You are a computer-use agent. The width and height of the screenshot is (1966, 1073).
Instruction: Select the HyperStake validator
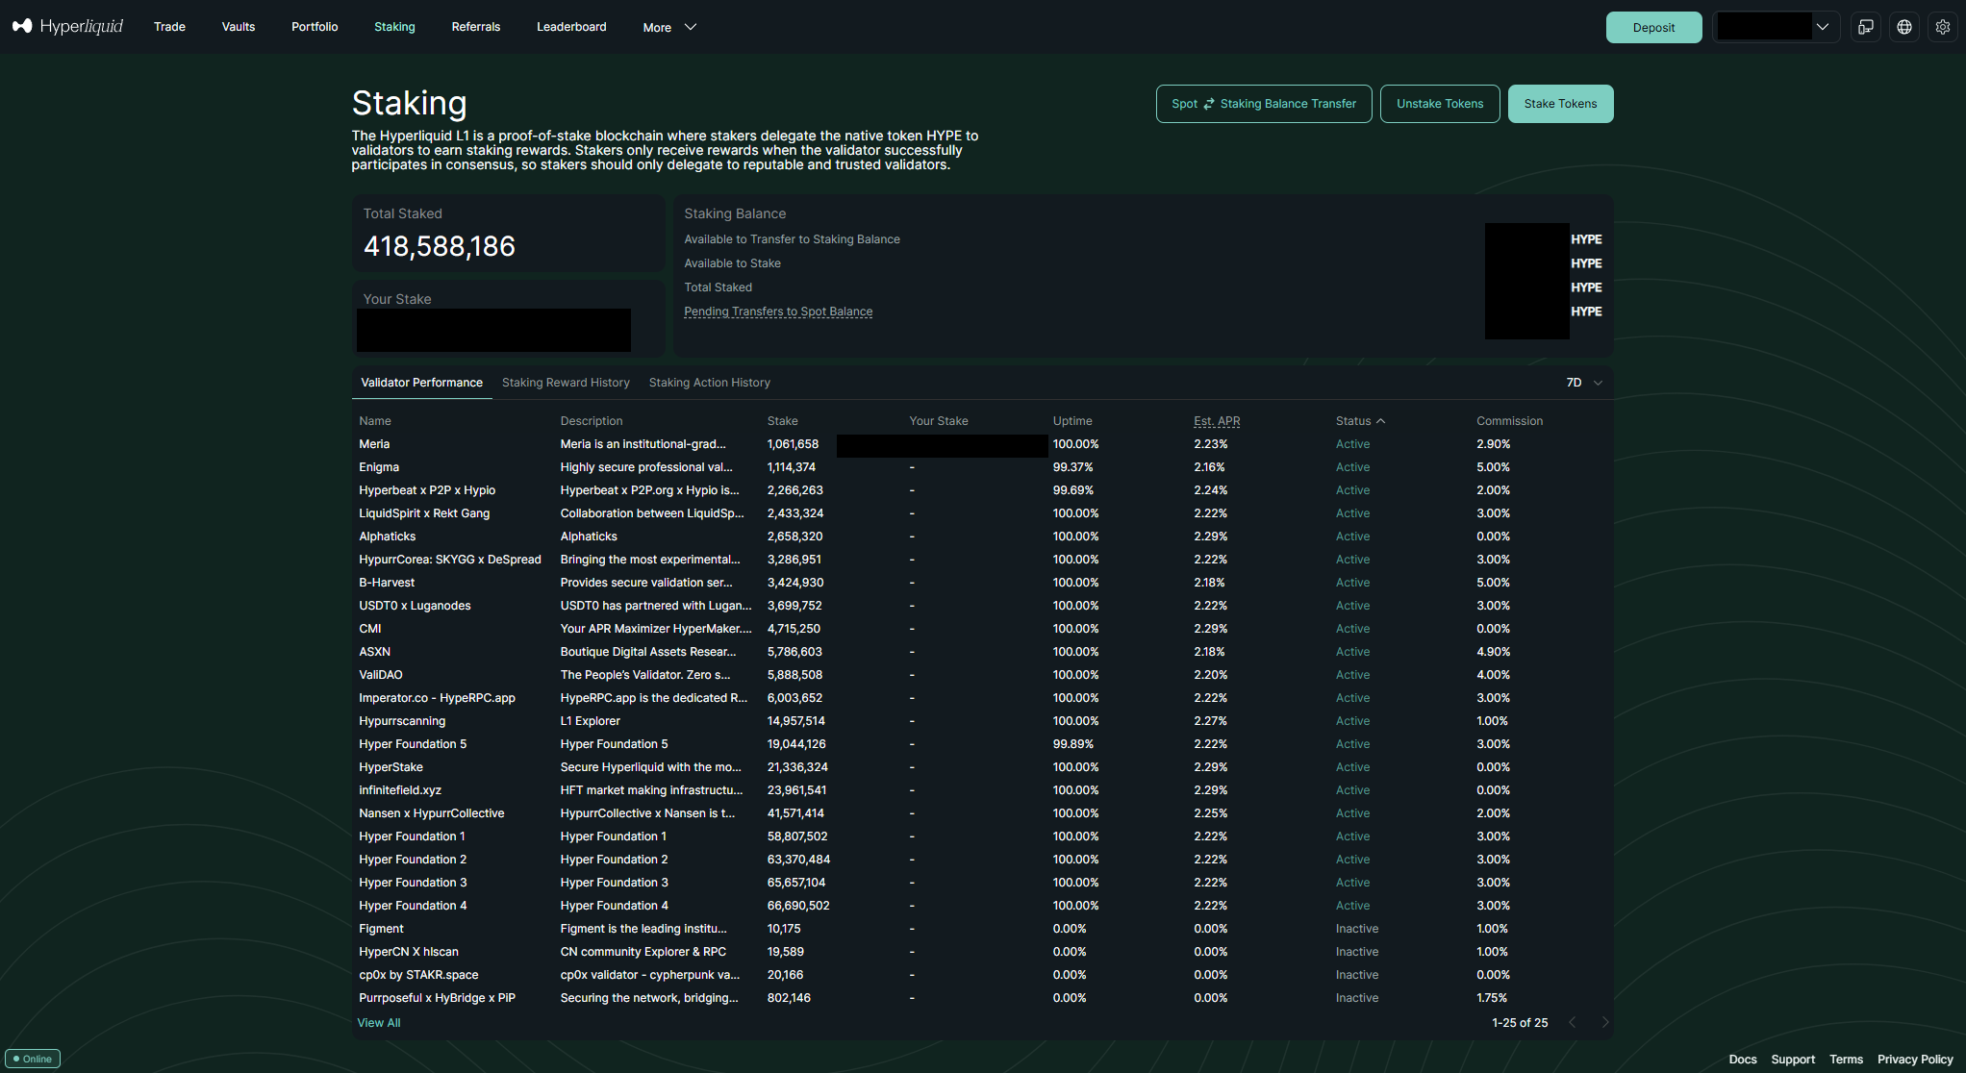click(391, 767)
